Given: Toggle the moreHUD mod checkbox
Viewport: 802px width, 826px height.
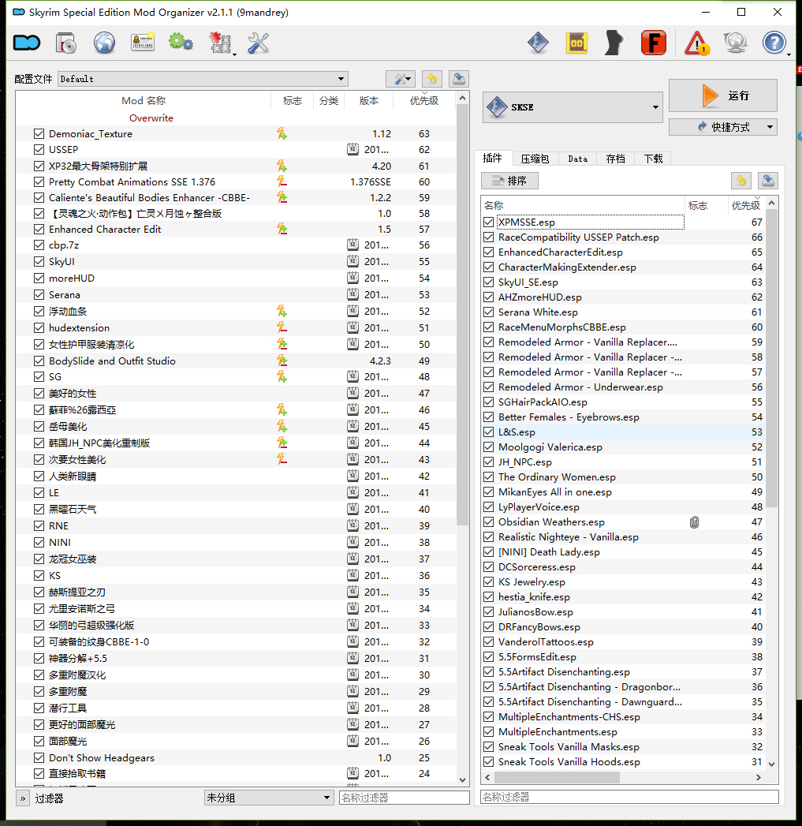Looking at the screenshot, I should point(39,278).
